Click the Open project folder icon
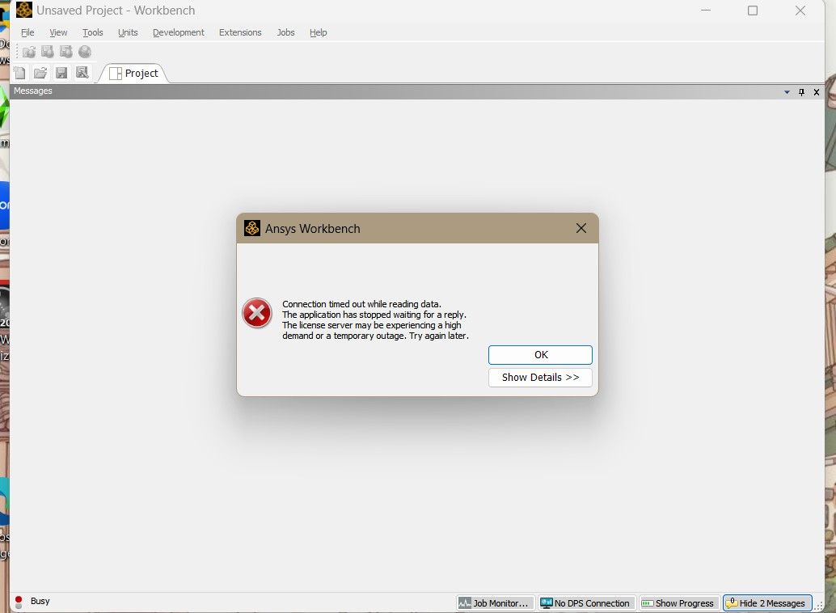The height and width of the screenshot is (613, 836). (40, 73)
